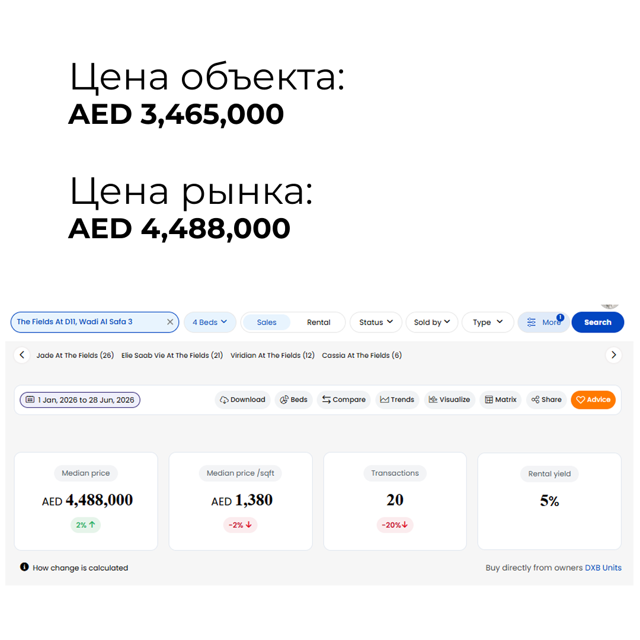Image resolution: width=640 pixels, height=640 pixels.
Task: Share the current report
Action: (546, 399)
